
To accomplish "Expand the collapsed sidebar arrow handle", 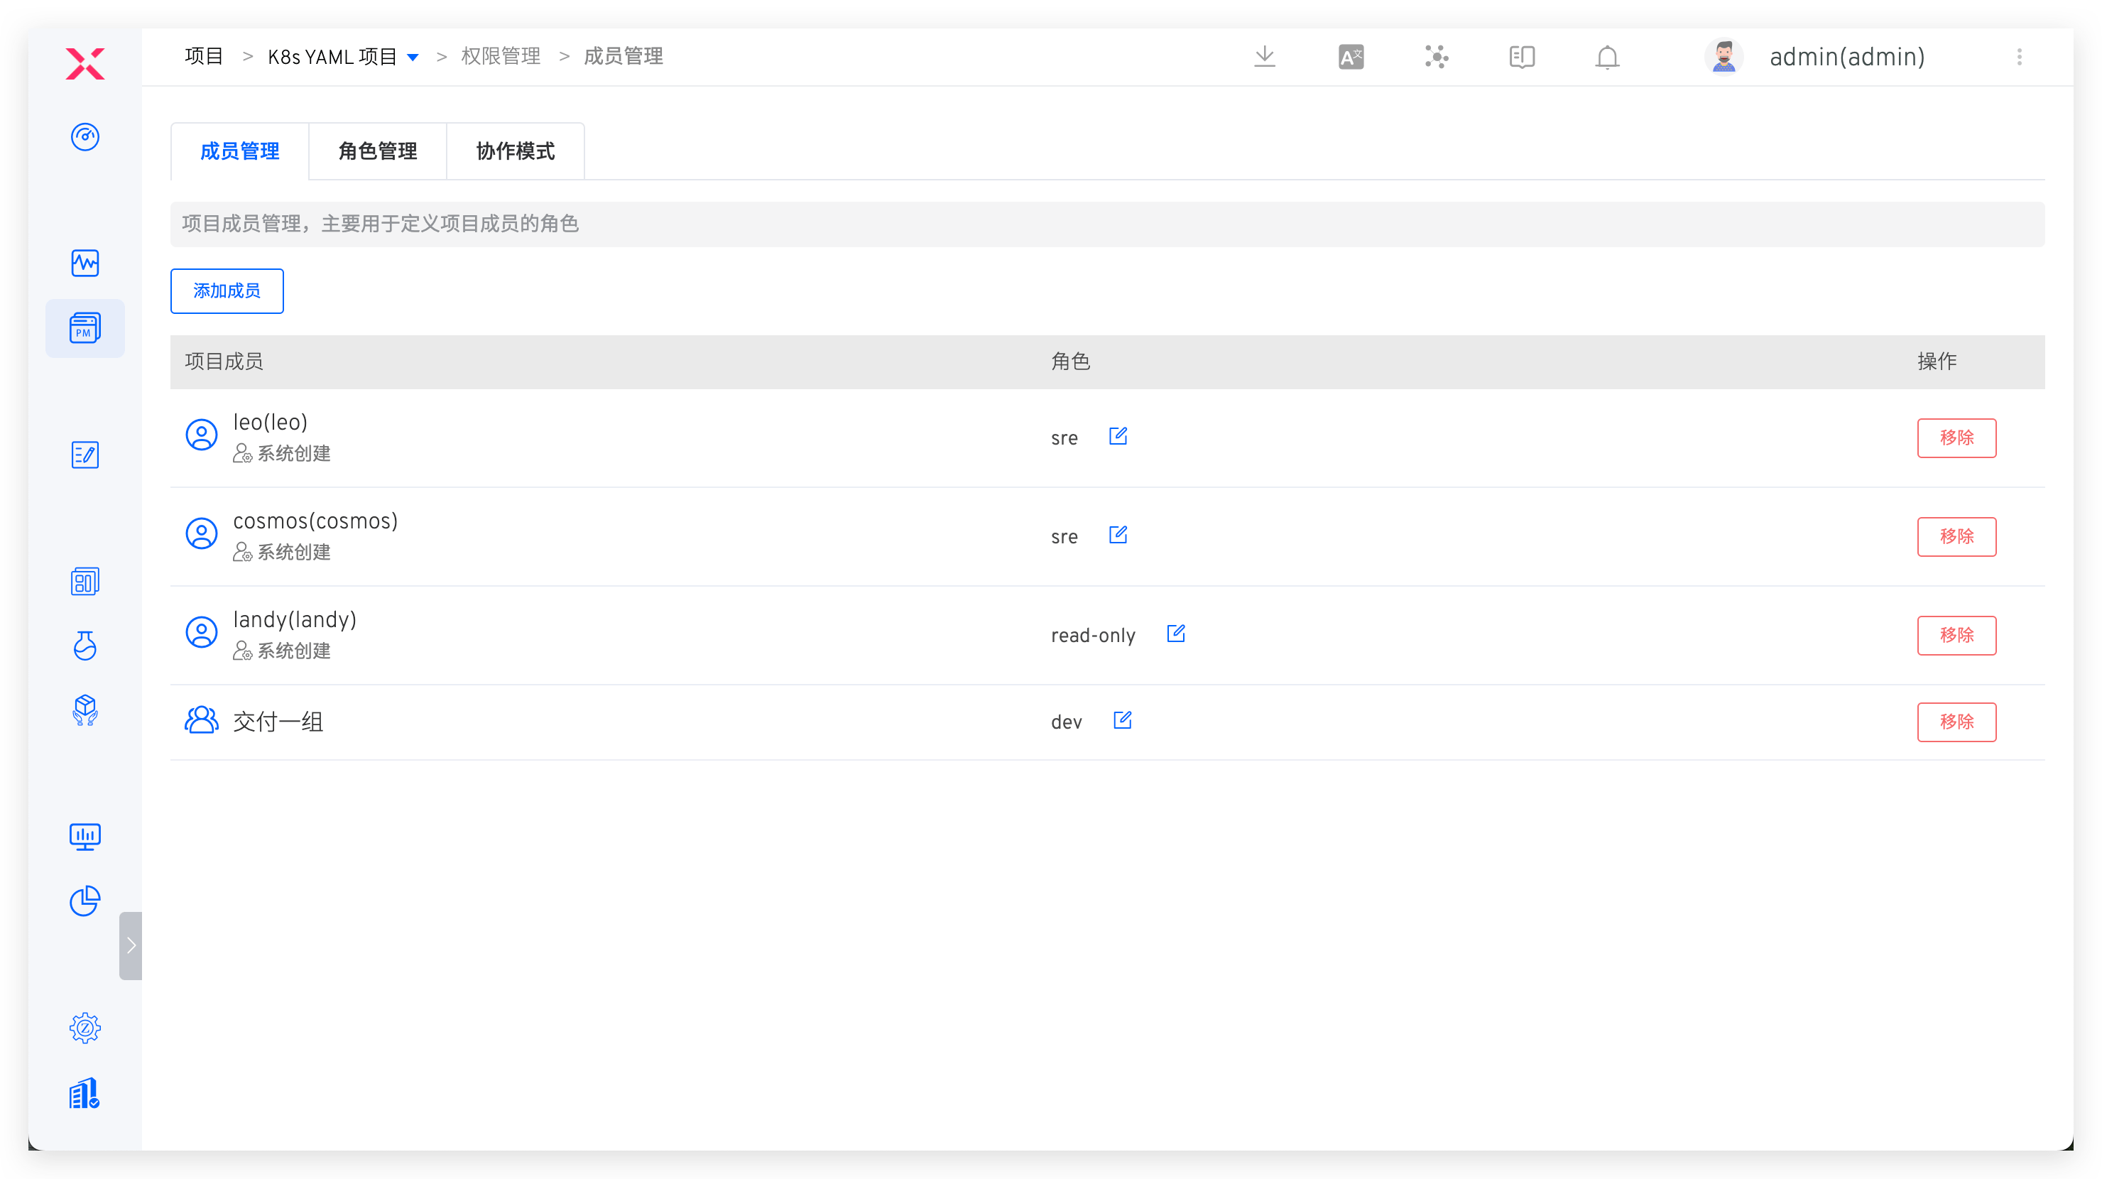I will tap(131, 945).
